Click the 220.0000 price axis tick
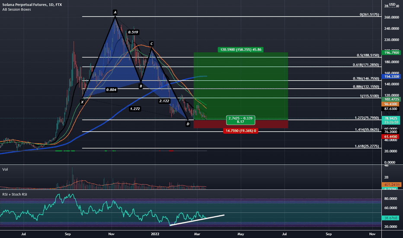403x238 pixels. tap(391, 40)
